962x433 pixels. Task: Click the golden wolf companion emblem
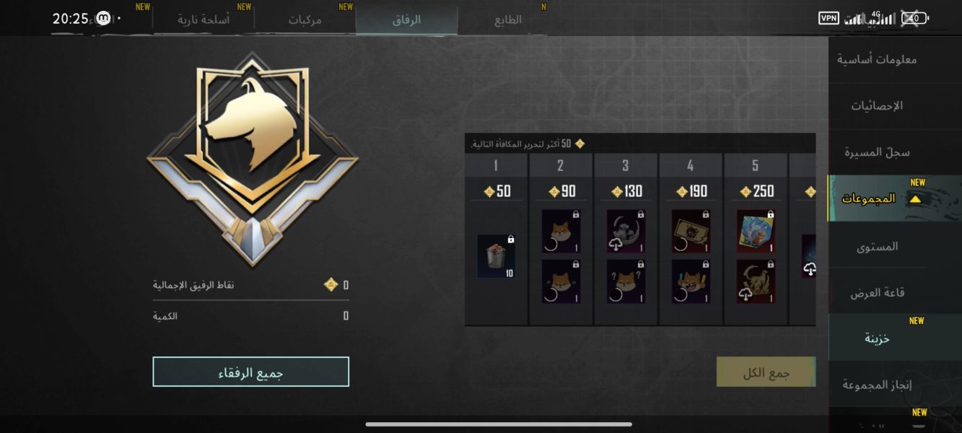(252, 159)
